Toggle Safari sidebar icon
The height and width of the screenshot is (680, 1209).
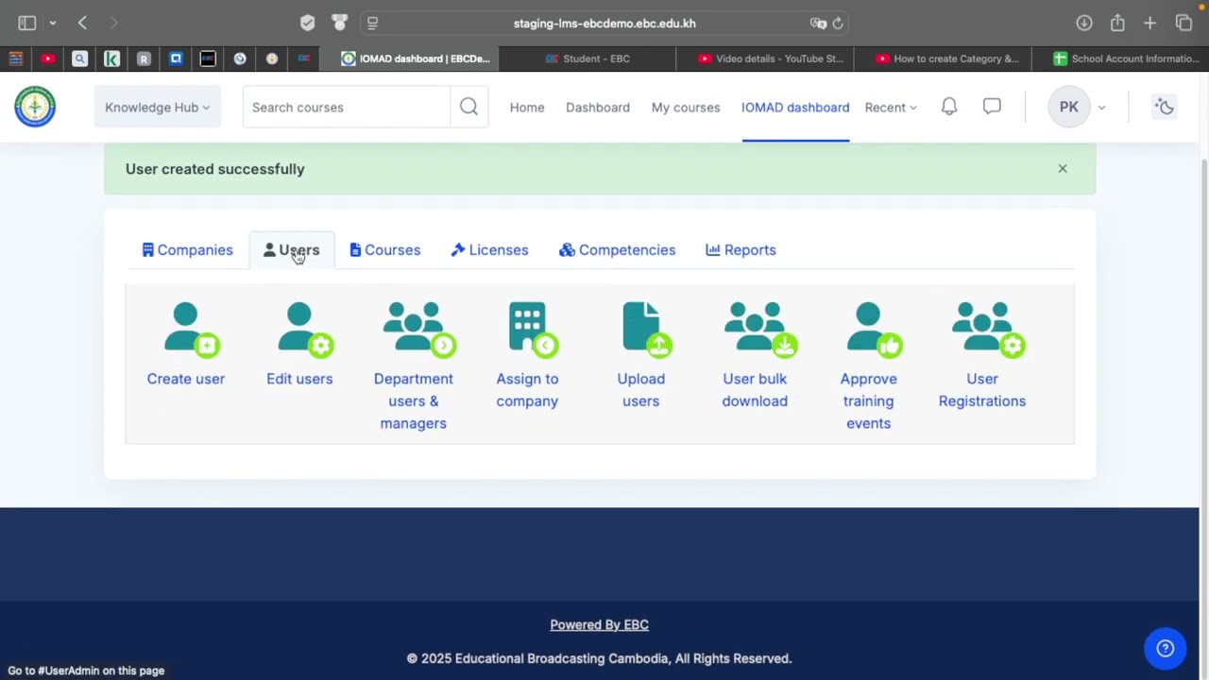(27, 23)
